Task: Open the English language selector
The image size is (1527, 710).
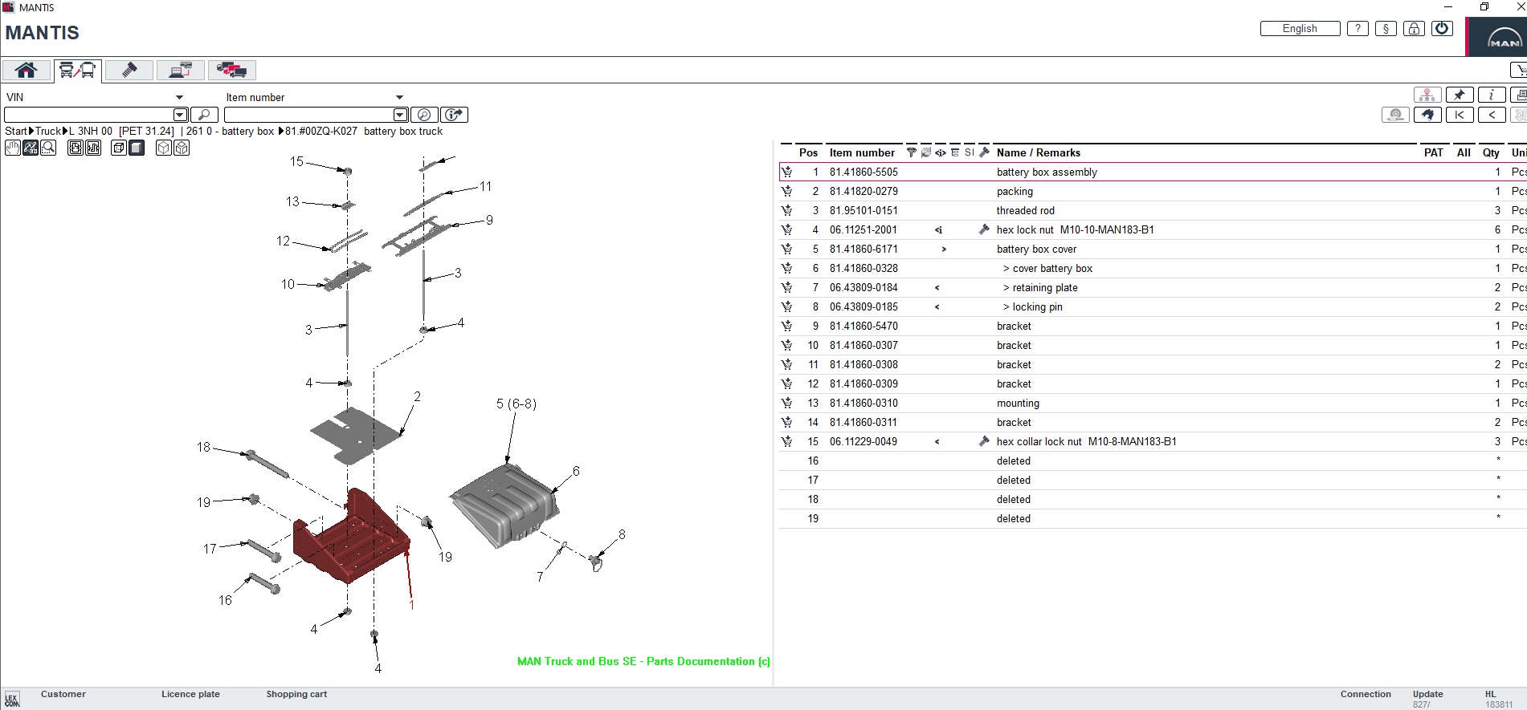Action: point(1300,28)
